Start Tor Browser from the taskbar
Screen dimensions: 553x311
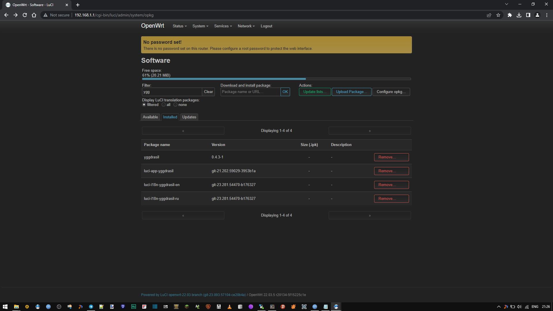point(251,307)
